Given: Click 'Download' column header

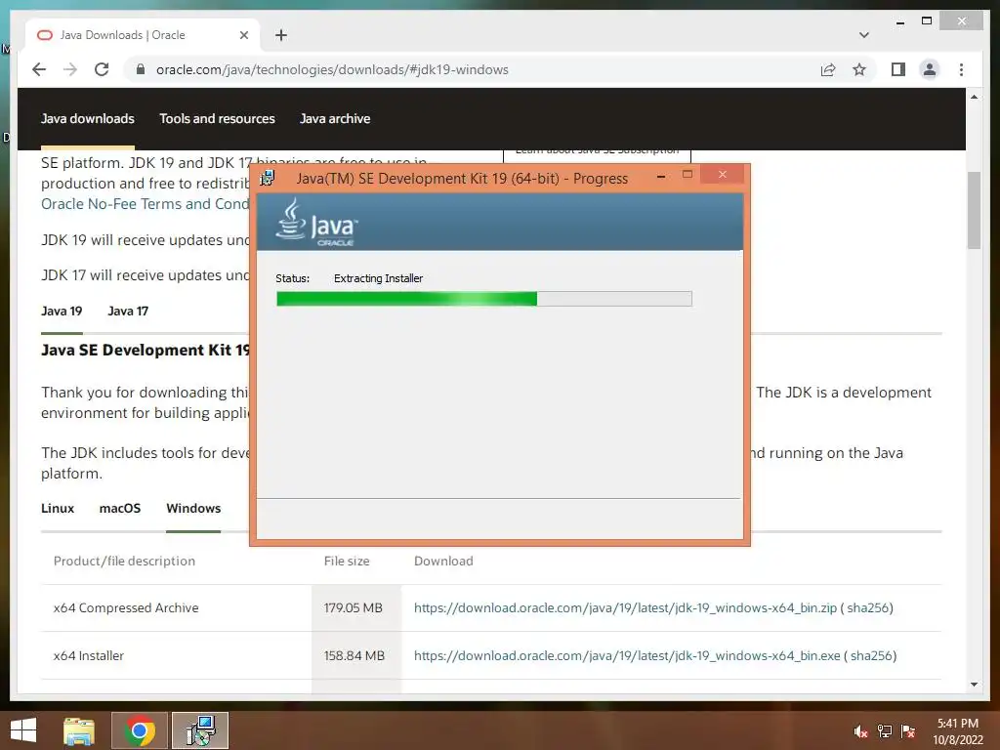Looking at the screenshot, I should (x=443, y=562).
